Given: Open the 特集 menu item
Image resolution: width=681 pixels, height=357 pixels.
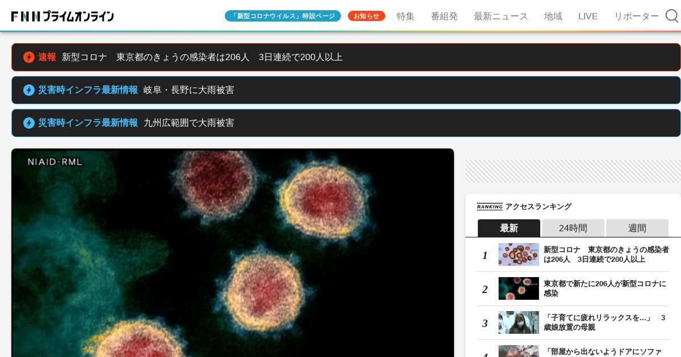Looking at the screenshot, I should pos(406,16).
